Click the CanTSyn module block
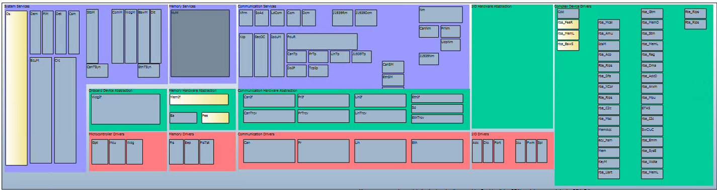Image resolution: width=717 pixels, height=190 pixels. tap(97, 71)
